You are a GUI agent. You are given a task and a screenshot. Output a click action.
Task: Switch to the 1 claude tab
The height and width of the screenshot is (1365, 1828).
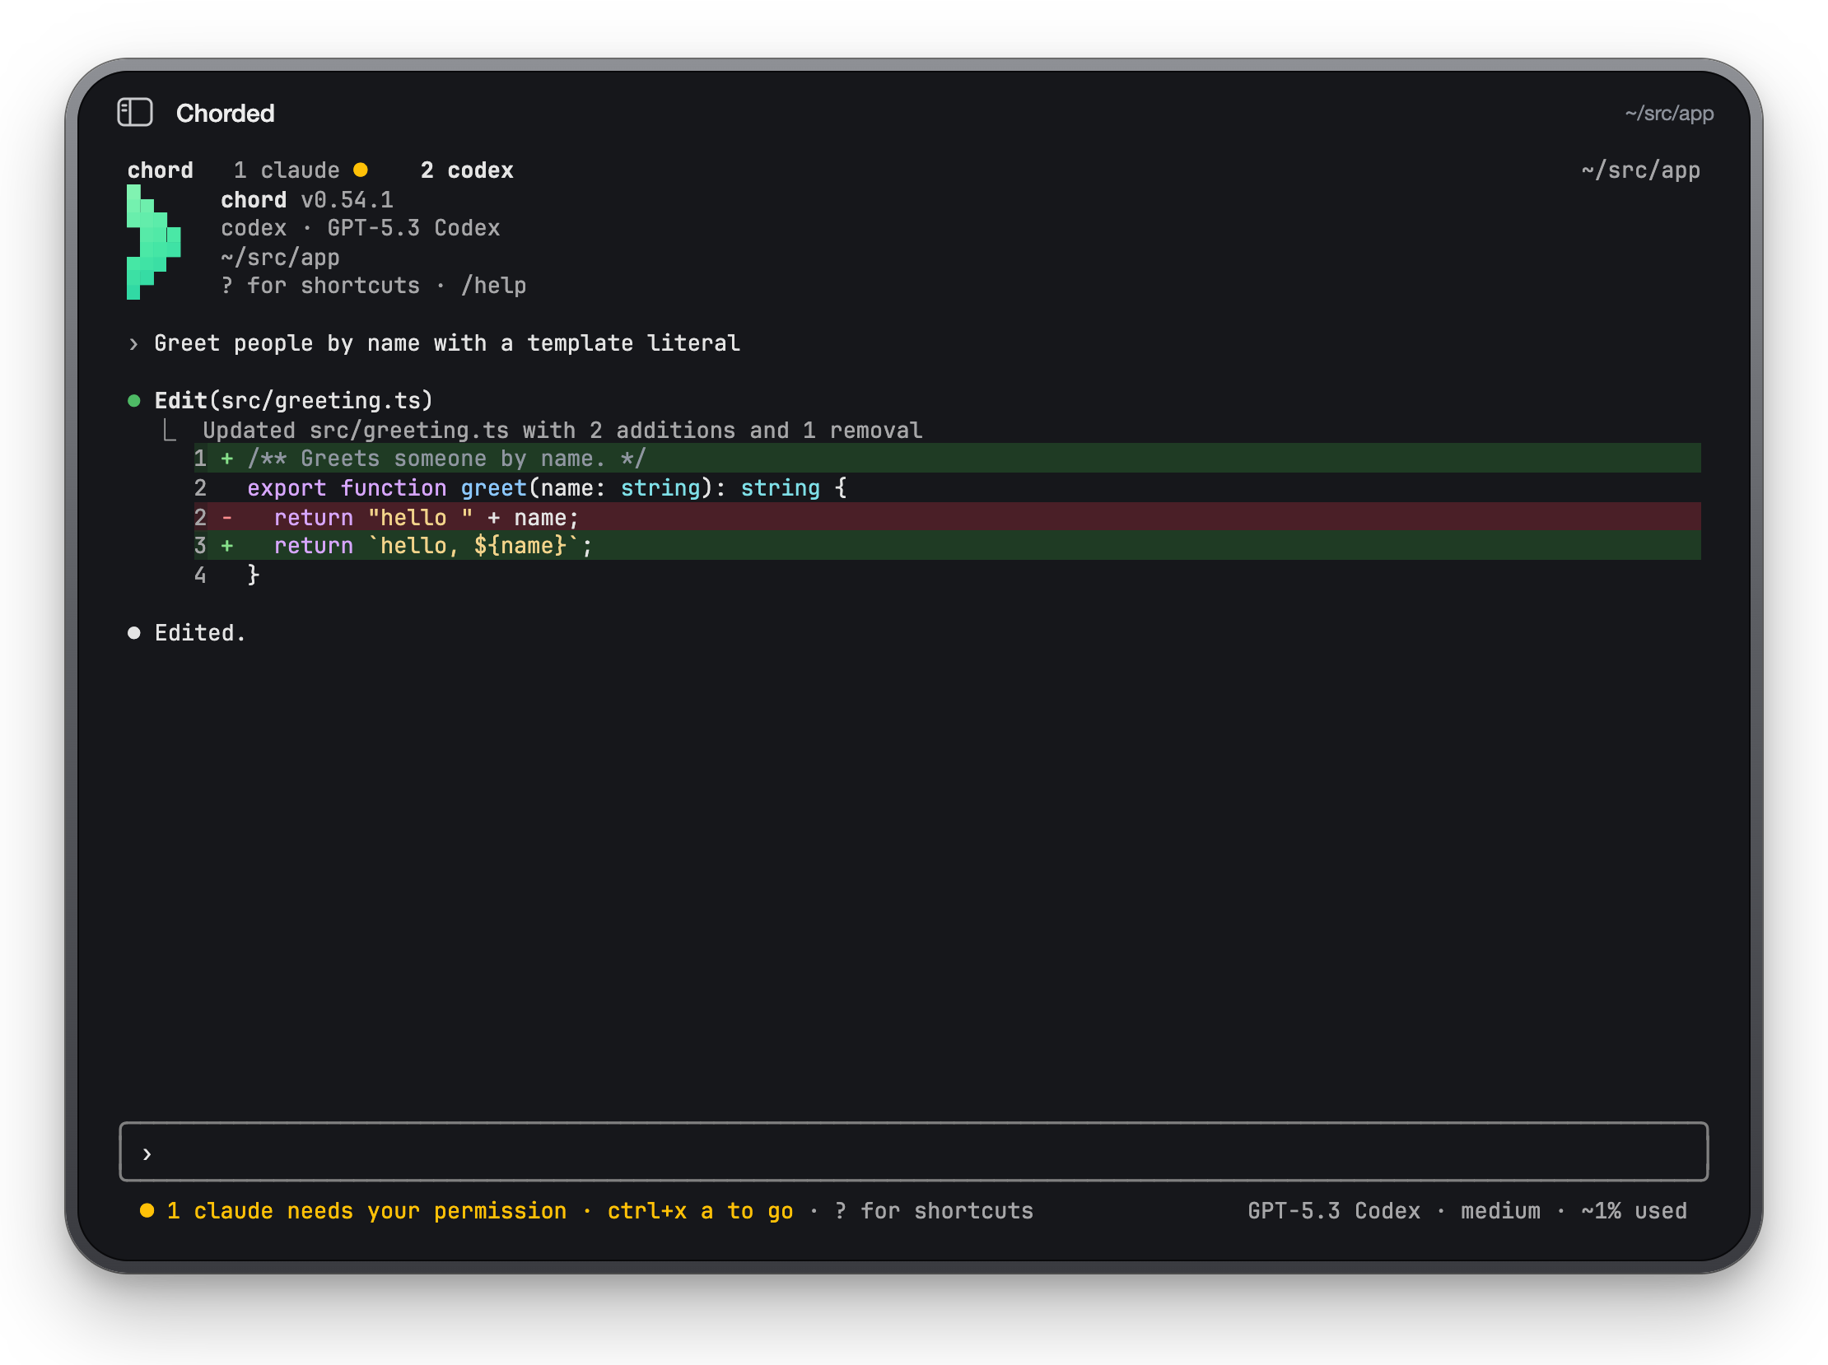300,170
